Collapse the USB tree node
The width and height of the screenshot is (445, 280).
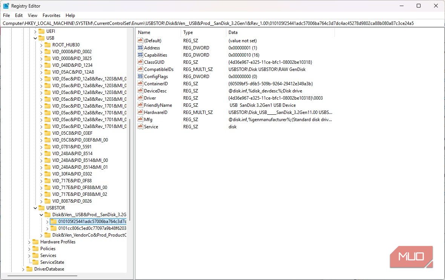[x=35, y=38]
